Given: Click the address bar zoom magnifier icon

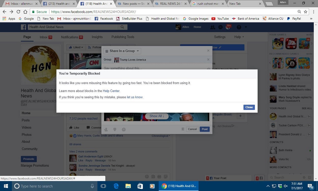Looking at the screenshot, I should (x=299, y=12).
